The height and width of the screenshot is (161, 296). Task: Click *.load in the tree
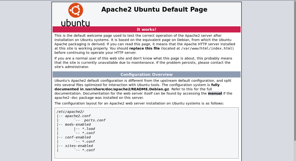(x=88, y=129)
